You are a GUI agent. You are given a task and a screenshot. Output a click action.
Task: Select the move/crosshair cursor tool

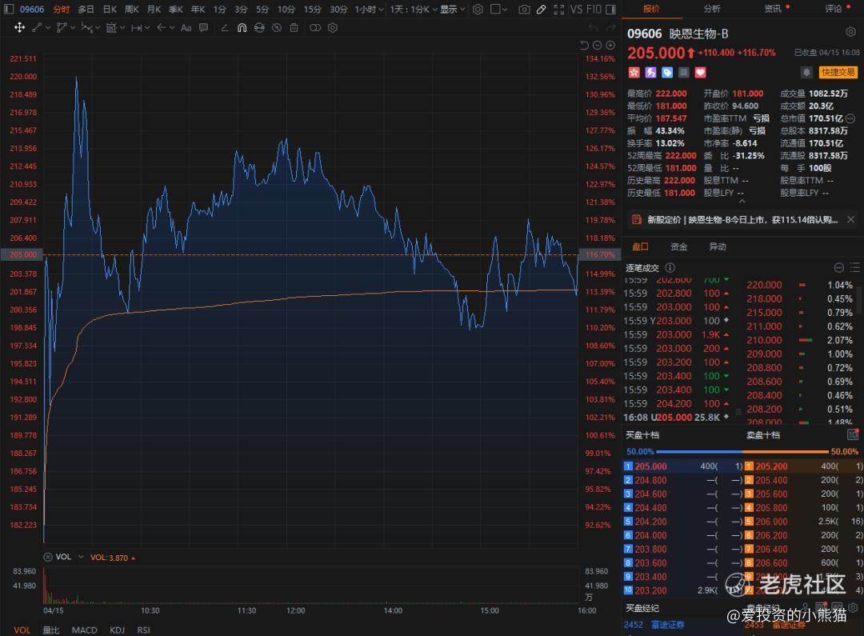[x=19, y=27]
